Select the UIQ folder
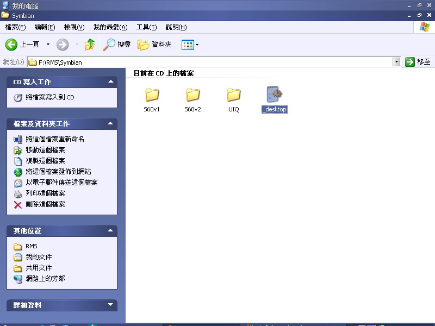 (x=234, y=100)
